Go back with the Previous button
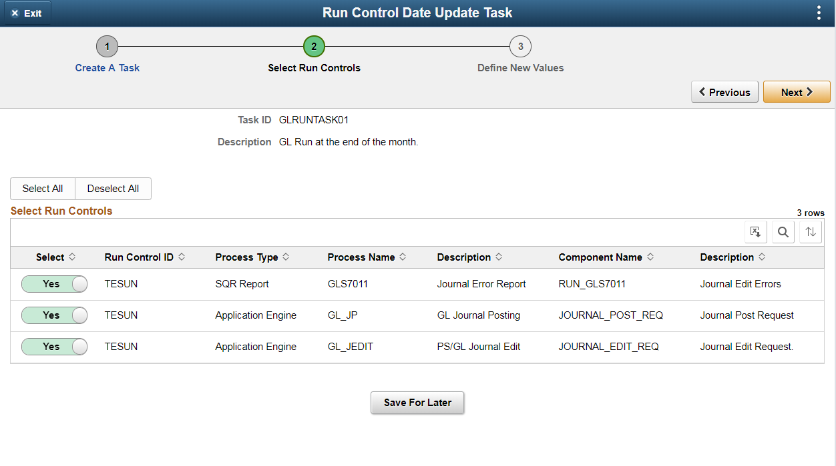This screenshot has height=466, width=836. coord(724,92)
